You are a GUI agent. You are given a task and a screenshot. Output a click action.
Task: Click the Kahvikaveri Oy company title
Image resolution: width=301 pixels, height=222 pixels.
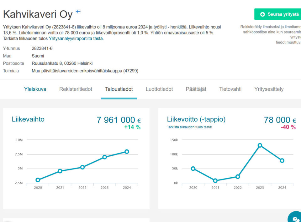pos(38,14)
